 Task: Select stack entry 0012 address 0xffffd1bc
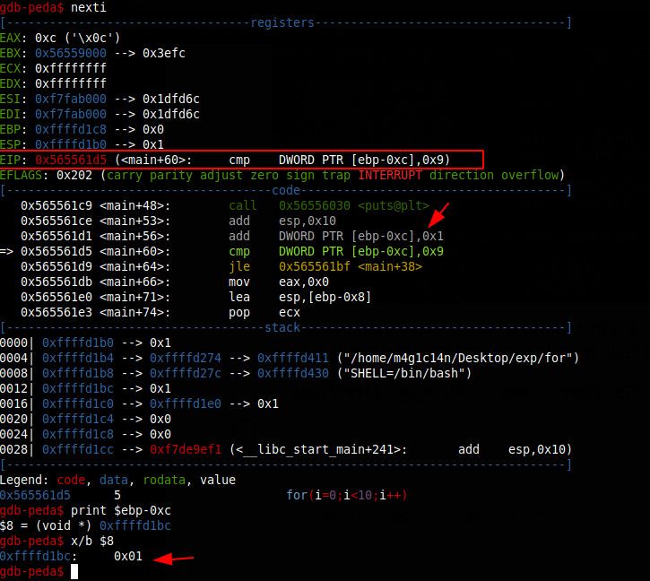click(x=77, y=388)
